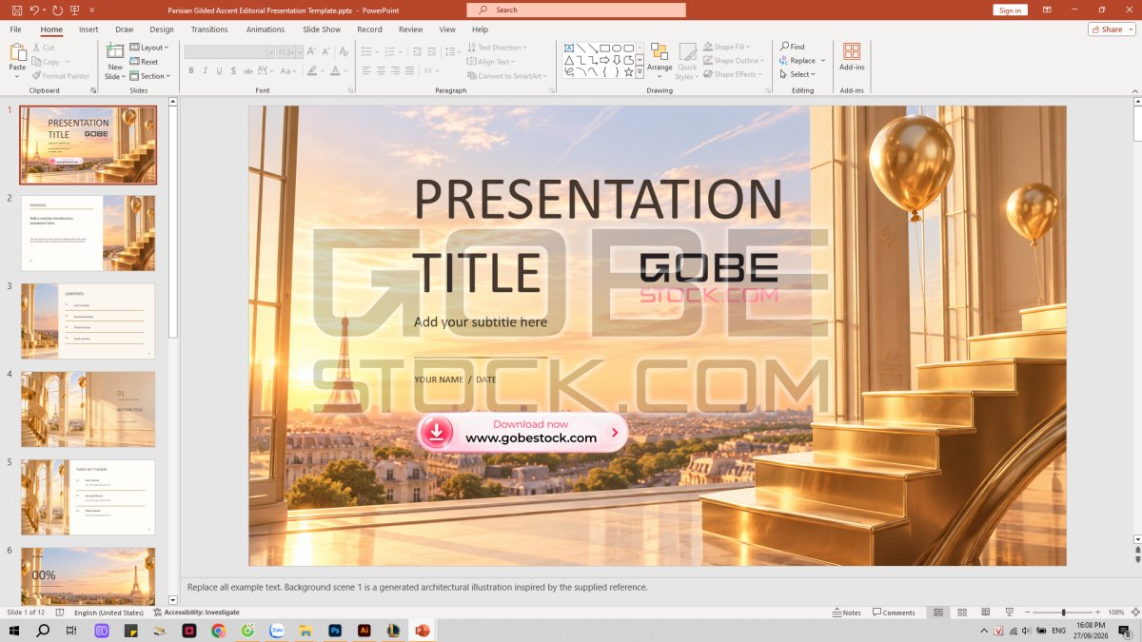This screenshot has width=1142, height=642.
Task: Select slide 2 thumbnail
Action: [x=88, y=233]
